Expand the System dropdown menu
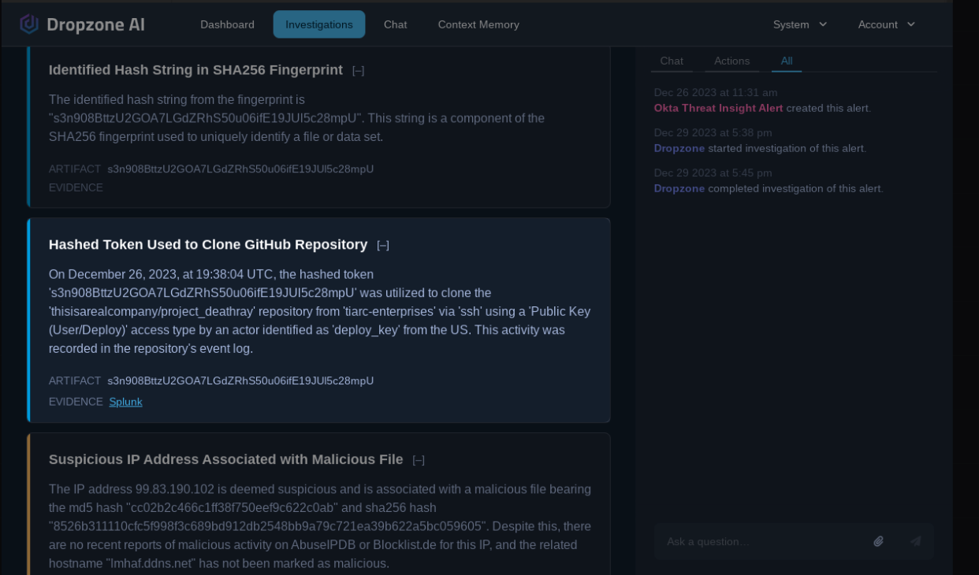 pos(800,24)
